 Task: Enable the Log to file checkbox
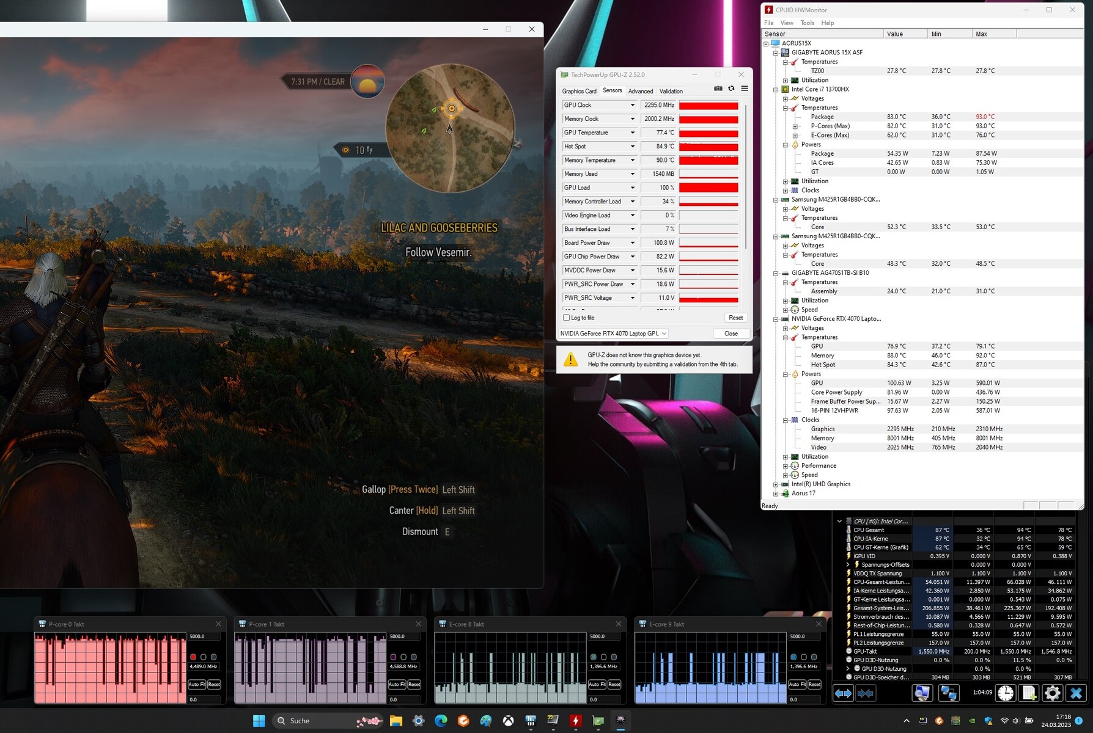pyautogui.click(x=566, y=318)
